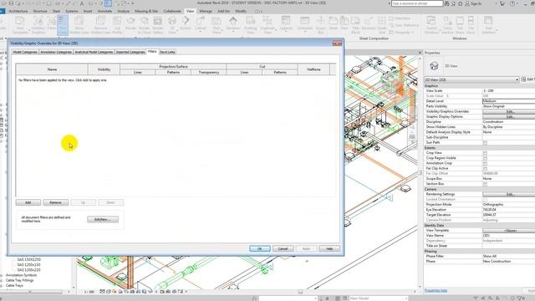Open the Schedules dropdown arrow in ribbon
The height and width of the screenshot is (301, 535).
[x=304, y=32]
